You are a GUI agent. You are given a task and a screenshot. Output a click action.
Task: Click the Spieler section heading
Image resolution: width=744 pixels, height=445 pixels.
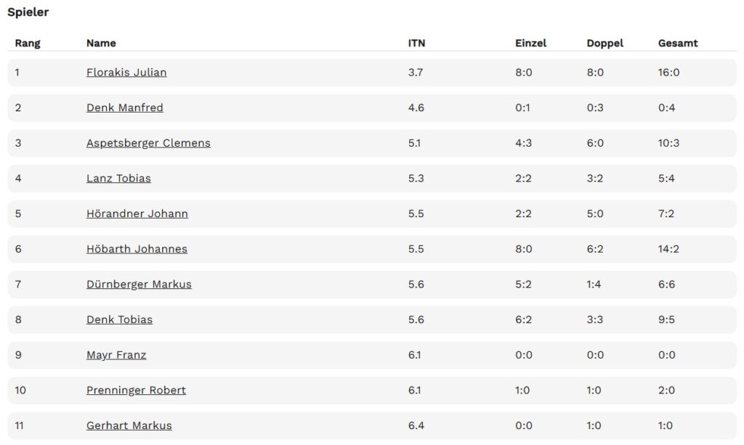(28, 12)
